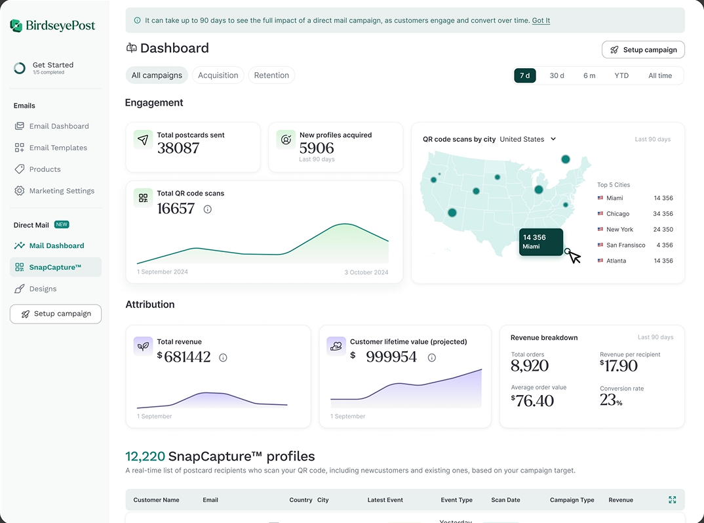The width and height of the screenshot is (704, 523).
Task: Open Marketing Settings in the sidebar
Action: click(x=62, y=191)
